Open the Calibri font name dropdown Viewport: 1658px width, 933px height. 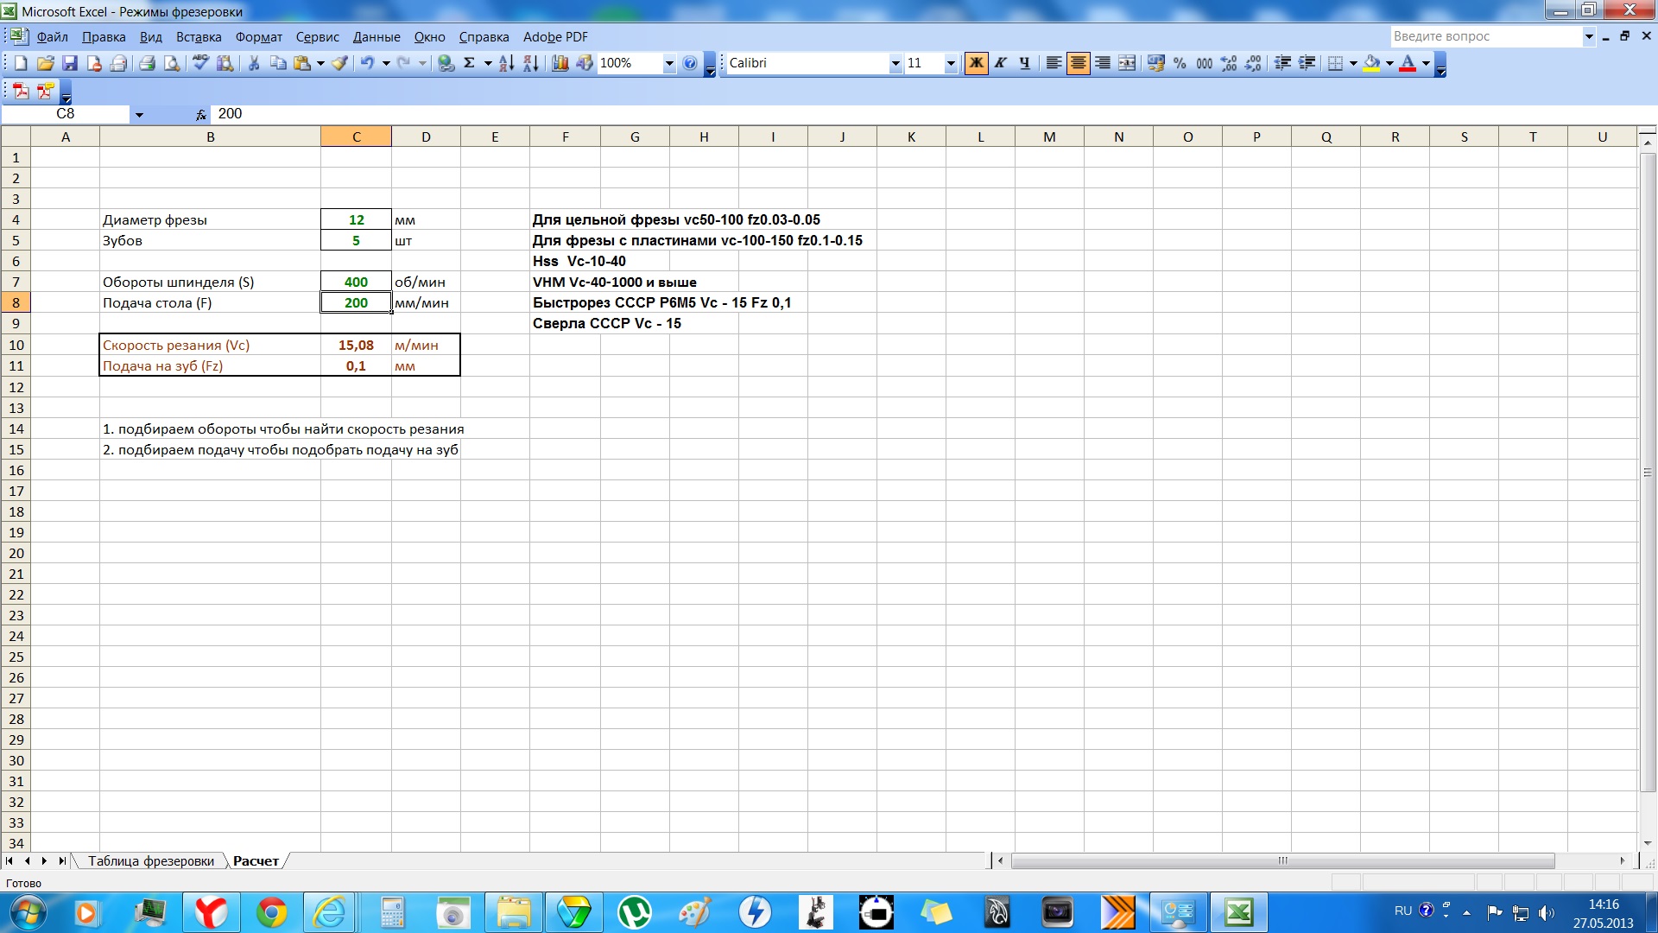[x=895, y=63]
